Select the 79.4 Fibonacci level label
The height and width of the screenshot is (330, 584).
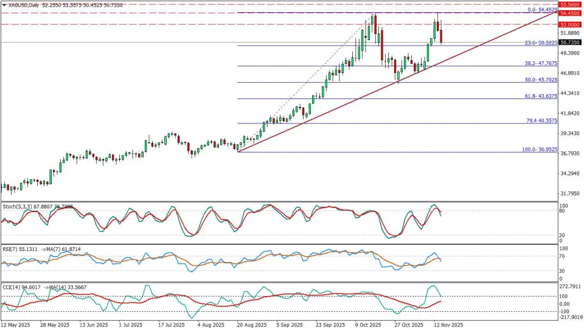tap(541, 121)
